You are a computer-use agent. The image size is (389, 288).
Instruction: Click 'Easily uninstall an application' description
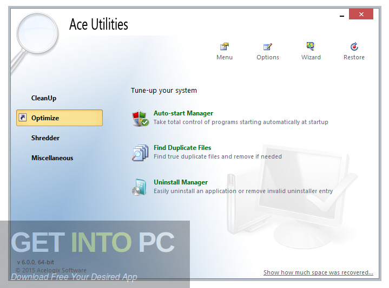click(243, 191)
